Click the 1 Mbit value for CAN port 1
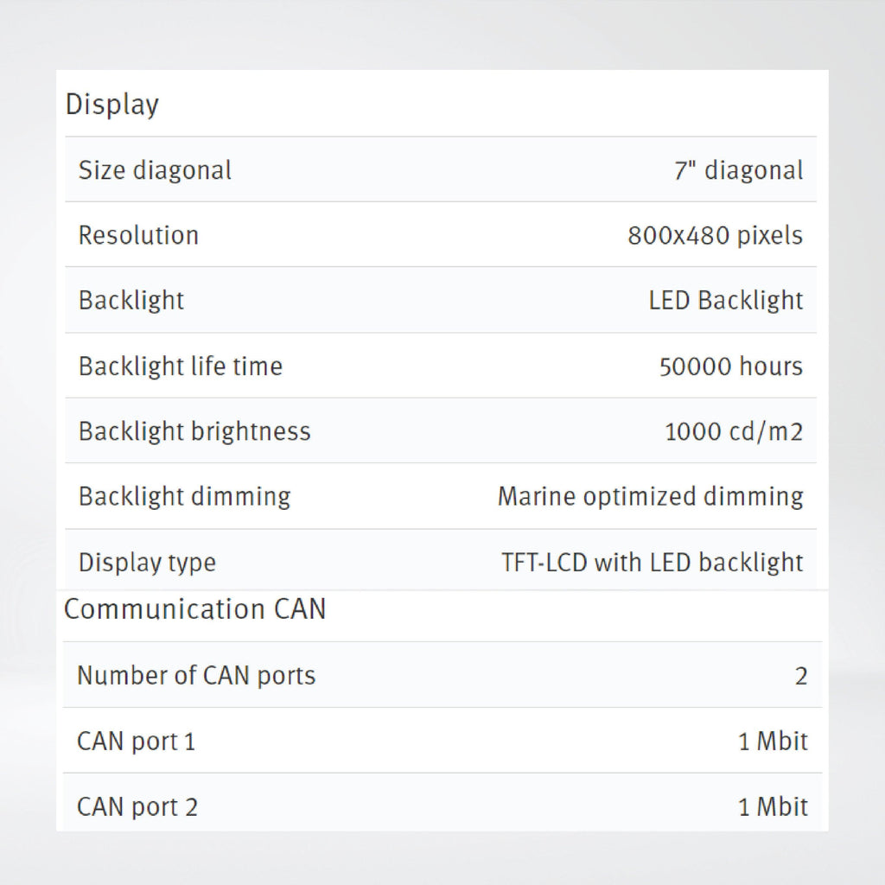The width and height of the screenshot is (885, 885). tap(773, 741)
